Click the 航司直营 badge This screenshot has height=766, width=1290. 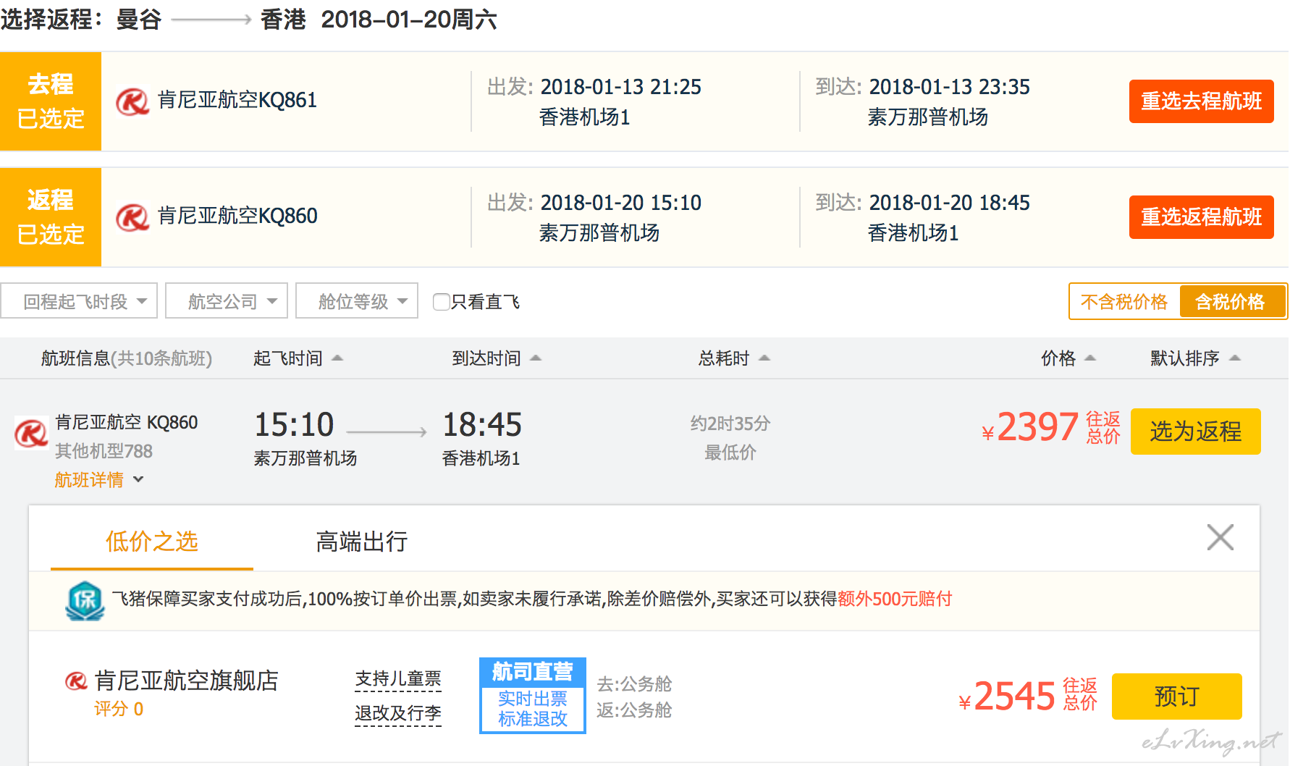pos(533,696)
